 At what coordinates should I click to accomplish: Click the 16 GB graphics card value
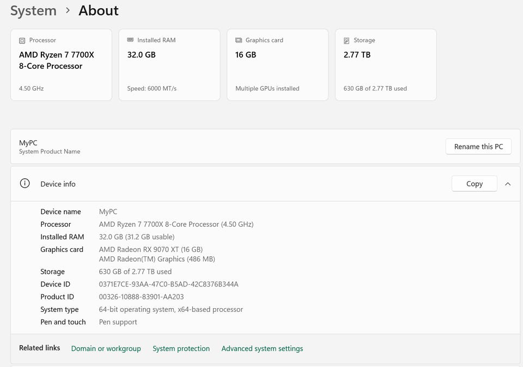246,55
